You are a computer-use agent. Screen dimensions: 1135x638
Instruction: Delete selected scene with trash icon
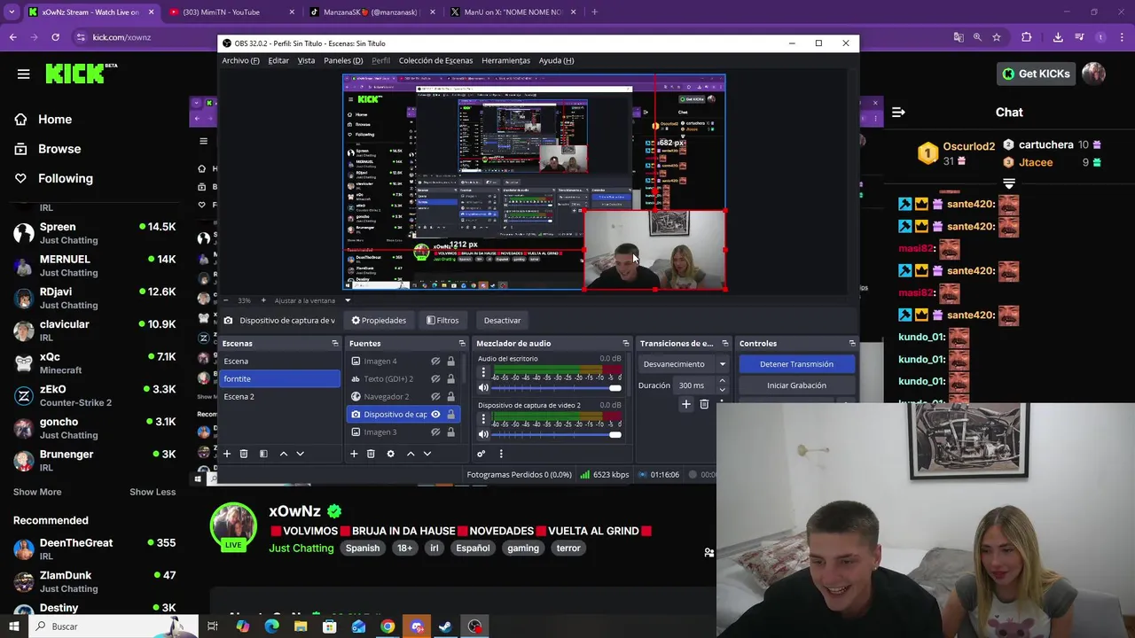tap(244, 454)
